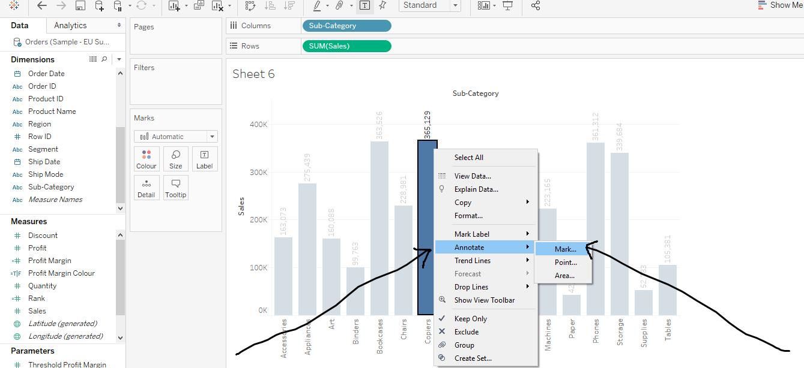Swap rows and columns toolbar icon
This screenshot has height=368, width=804.
pyautogui.click(x=250, y=5)
